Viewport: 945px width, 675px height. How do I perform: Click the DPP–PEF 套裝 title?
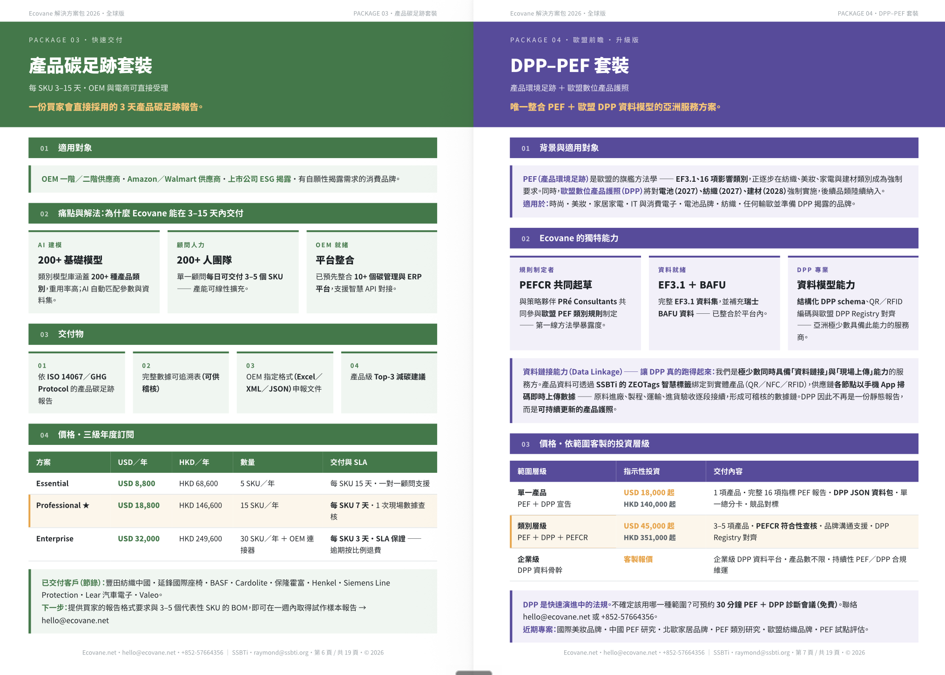(x=569, y=66)
